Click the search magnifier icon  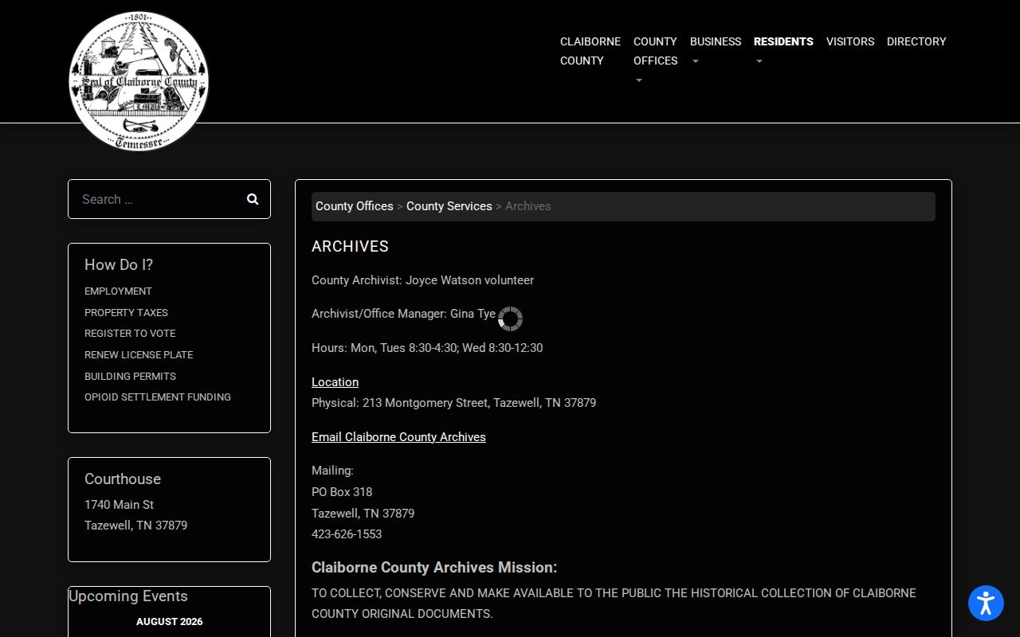pos(253,199)
